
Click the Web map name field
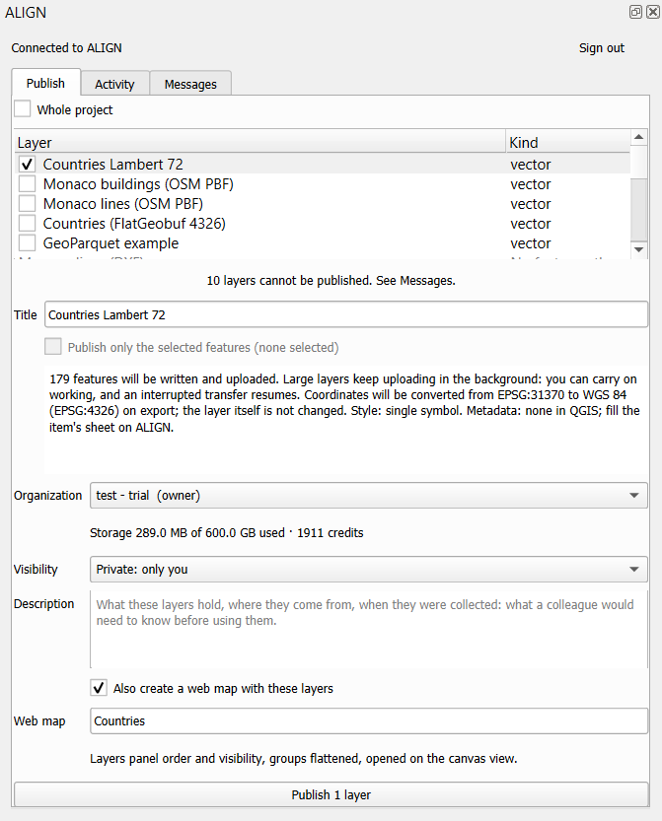tap(368, 721)
